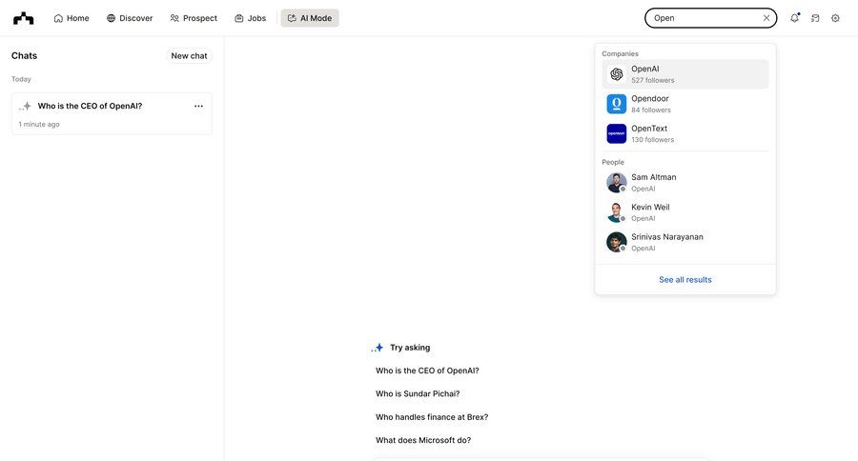The height and width of the screenshot is (461, 858).
Task: Click the 'Today' label in the chats sidebar
Action: click(21, 79)
